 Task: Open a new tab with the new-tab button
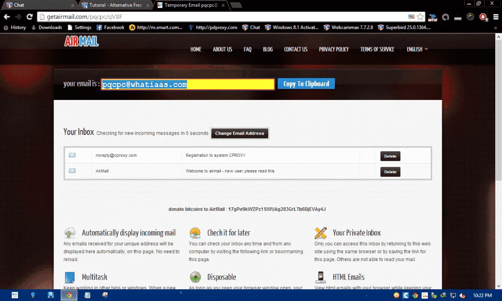click(236, 5)
